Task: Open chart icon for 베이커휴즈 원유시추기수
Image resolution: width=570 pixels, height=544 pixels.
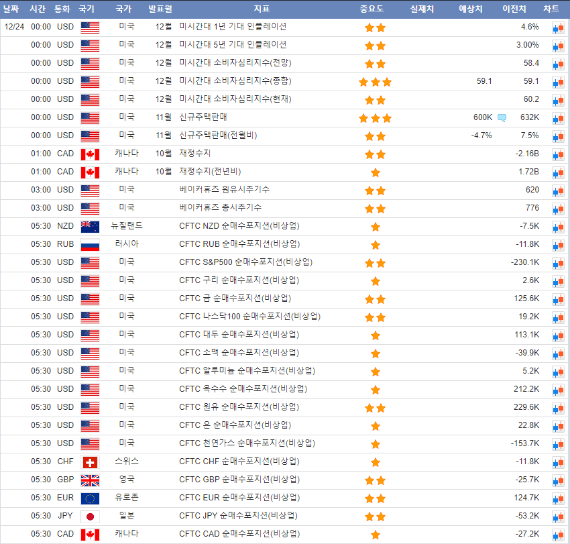Action: (558, 191)
